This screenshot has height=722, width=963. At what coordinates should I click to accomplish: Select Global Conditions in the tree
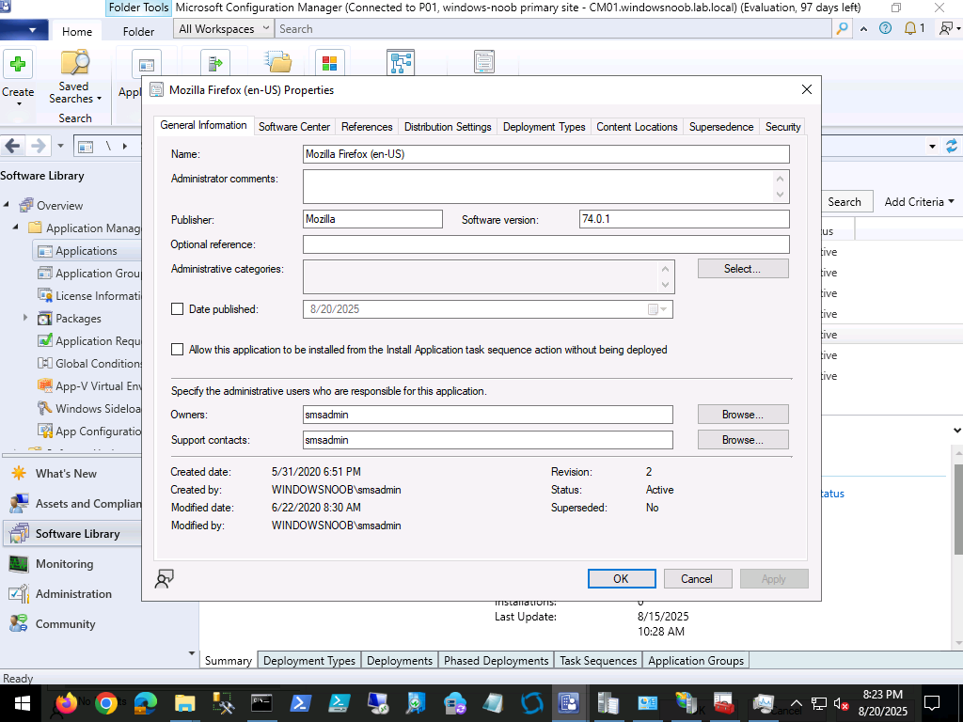click(x=89, y=364)
